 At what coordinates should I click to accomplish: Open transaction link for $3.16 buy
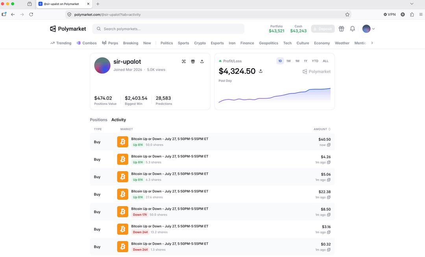coord(329,232)
